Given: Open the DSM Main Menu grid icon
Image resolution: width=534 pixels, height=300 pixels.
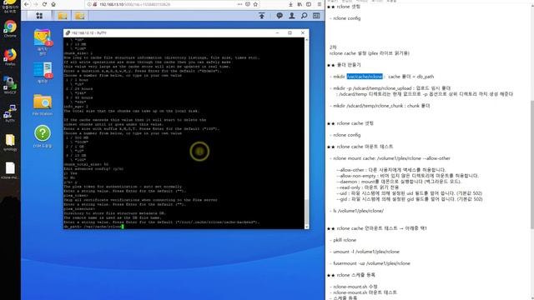Looking at the screenshot, I should pos(39,16).
